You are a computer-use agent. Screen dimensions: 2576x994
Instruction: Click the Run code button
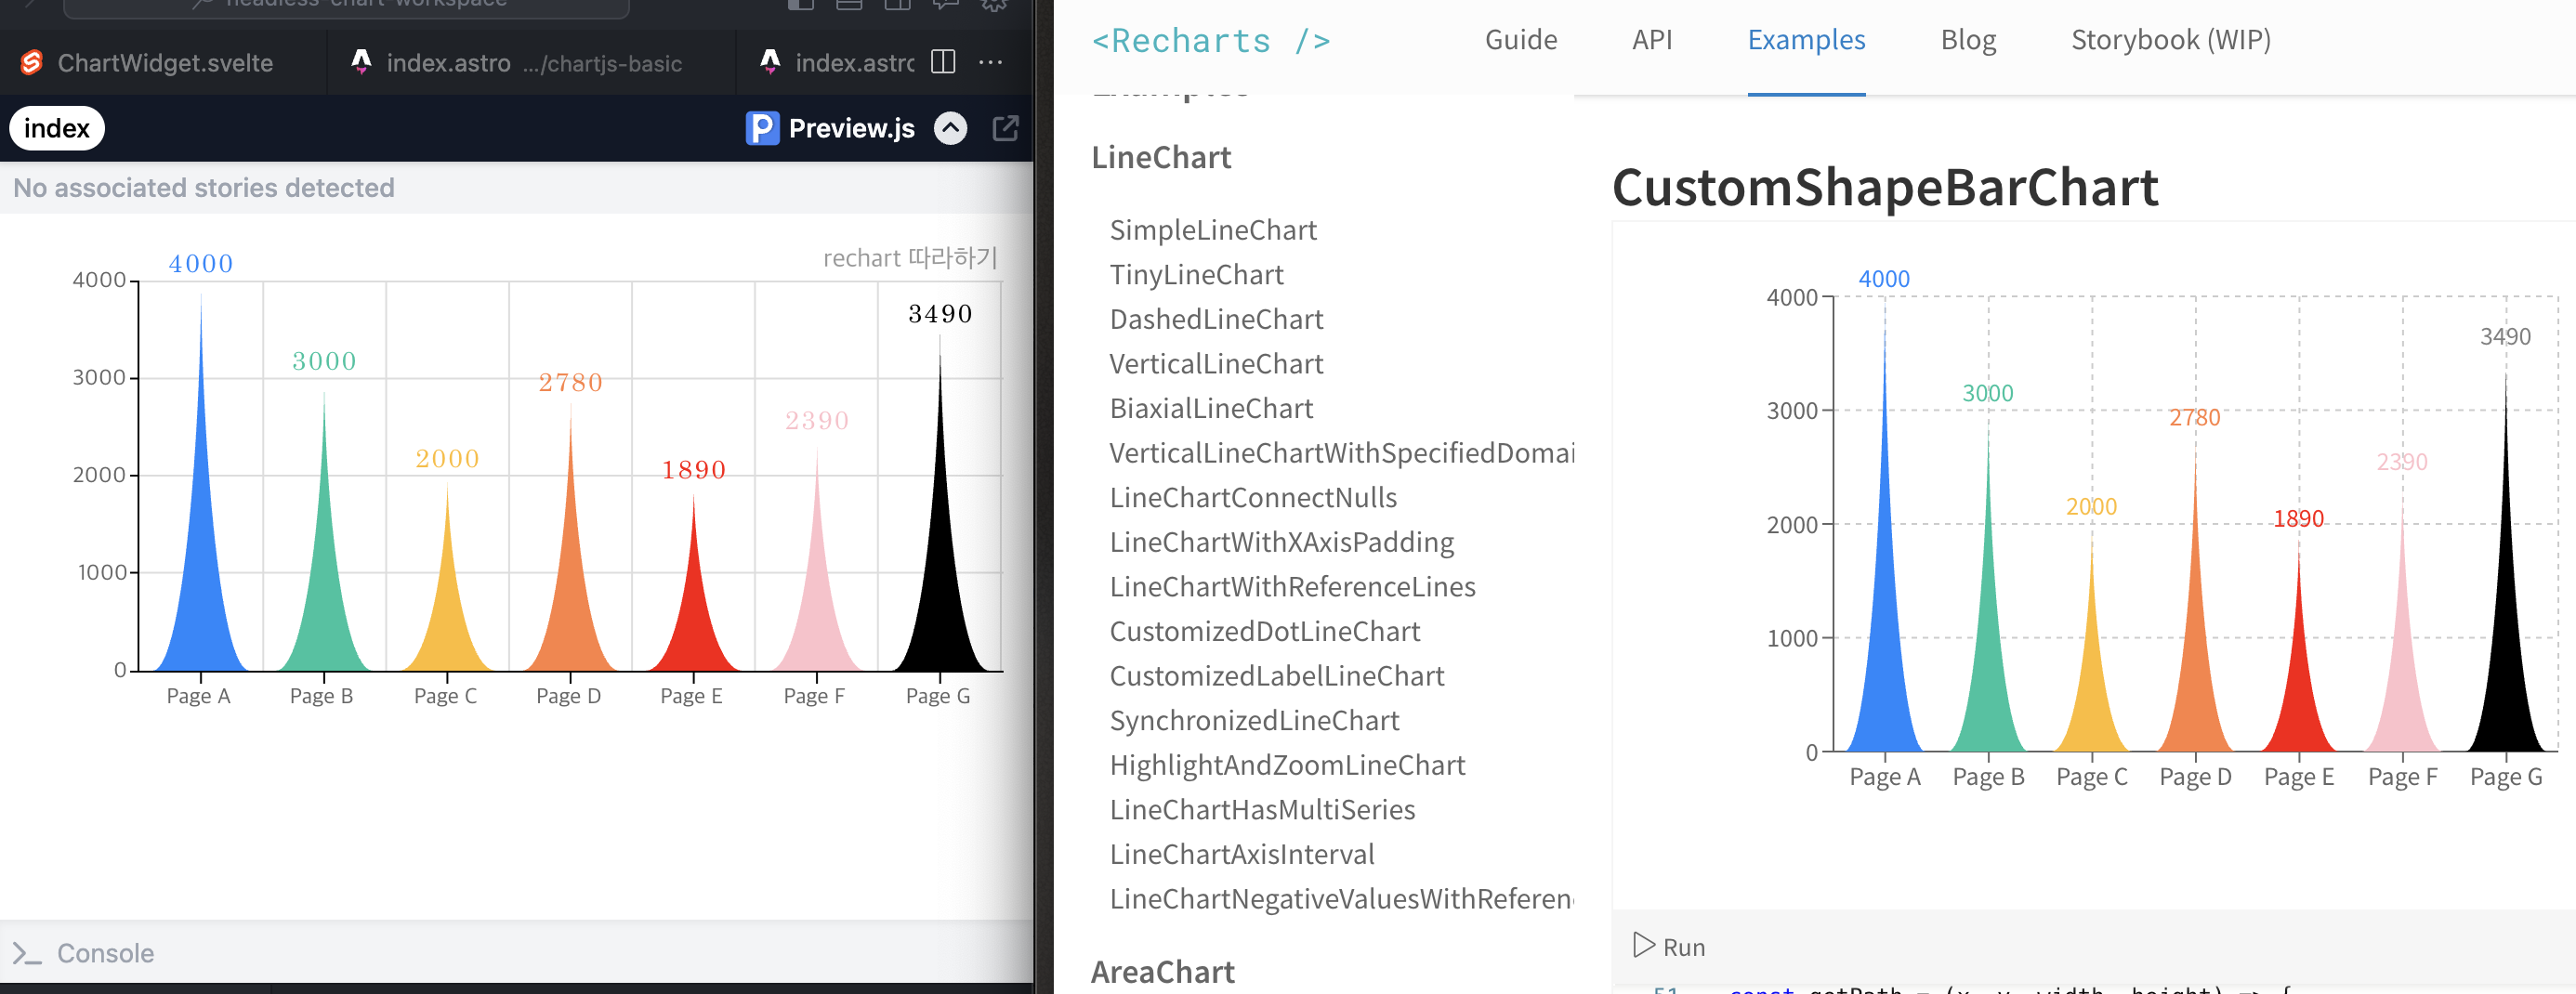tap(1669, 946)
